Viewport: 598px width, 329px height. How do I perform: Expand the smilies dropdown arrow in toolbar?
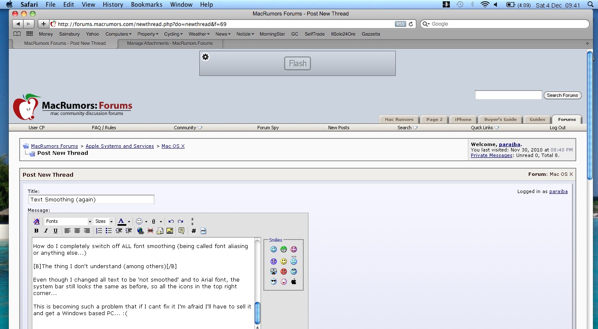pos(146,222)
